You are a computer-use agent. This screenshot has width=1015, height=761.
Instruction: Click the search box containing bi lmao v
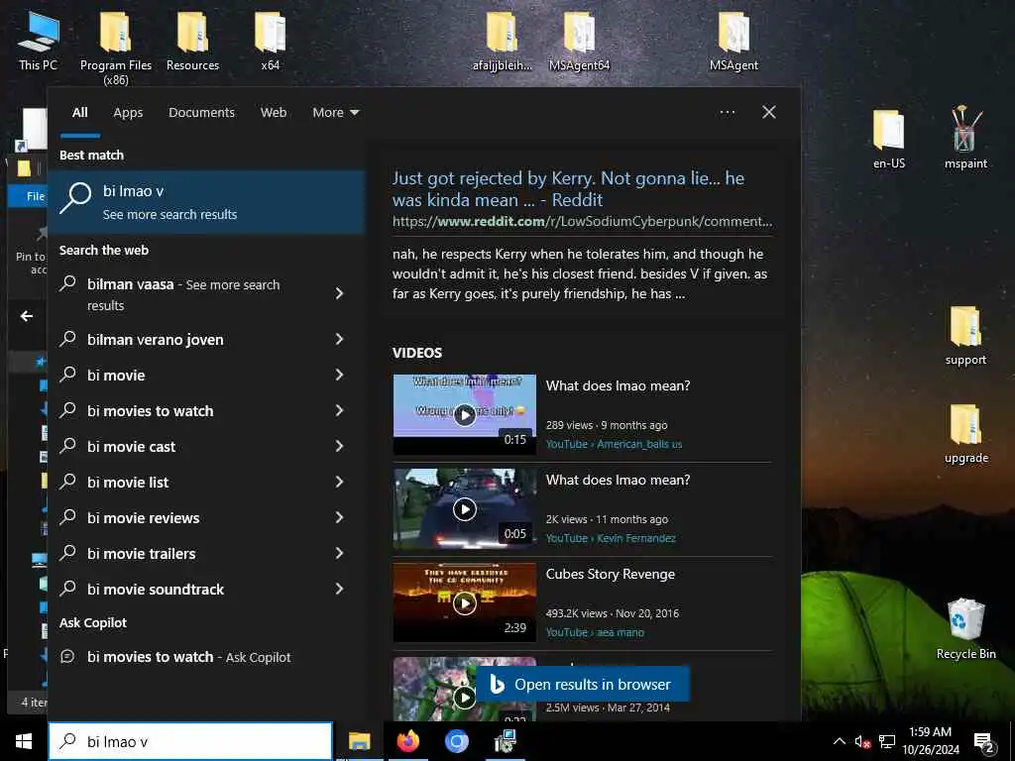190,741
